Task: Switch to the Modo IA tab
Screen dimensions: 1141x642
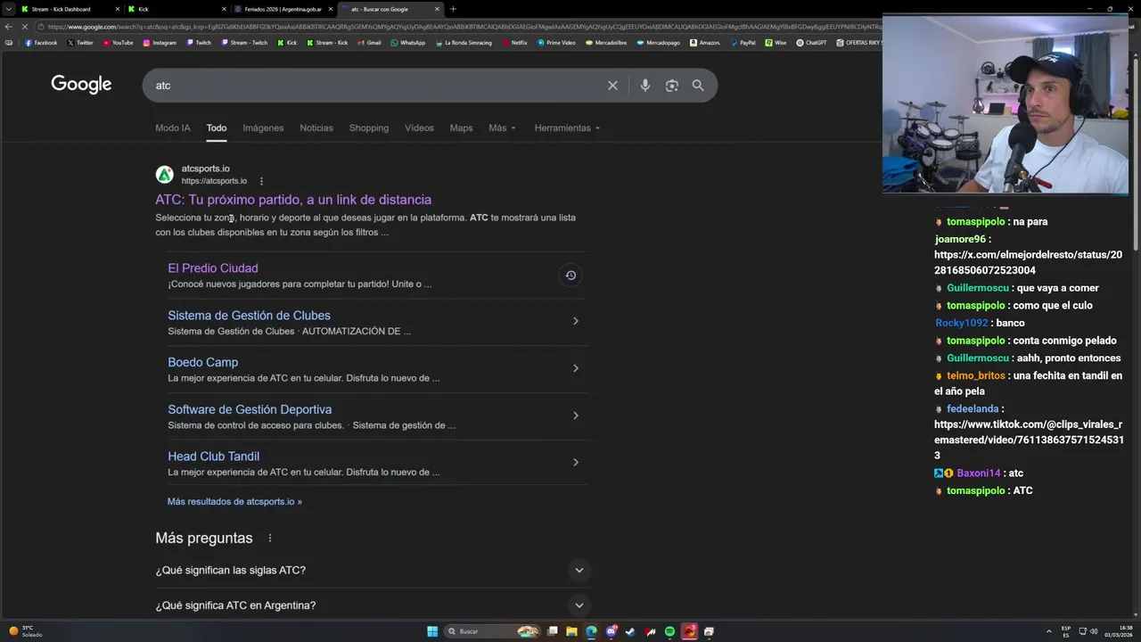Action: pos(173,128)
